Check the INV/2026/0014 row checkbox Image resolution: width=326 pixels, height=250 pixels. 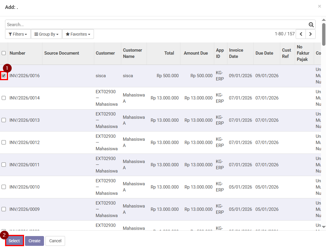click(x=4, y=98)
